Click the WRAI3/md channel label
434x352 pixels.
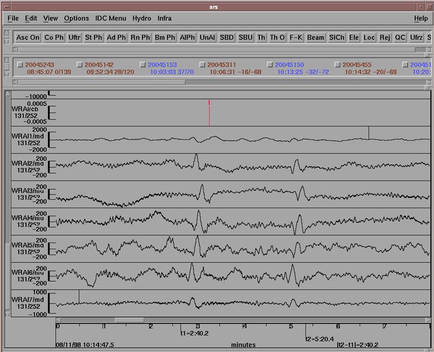(29, 190)
